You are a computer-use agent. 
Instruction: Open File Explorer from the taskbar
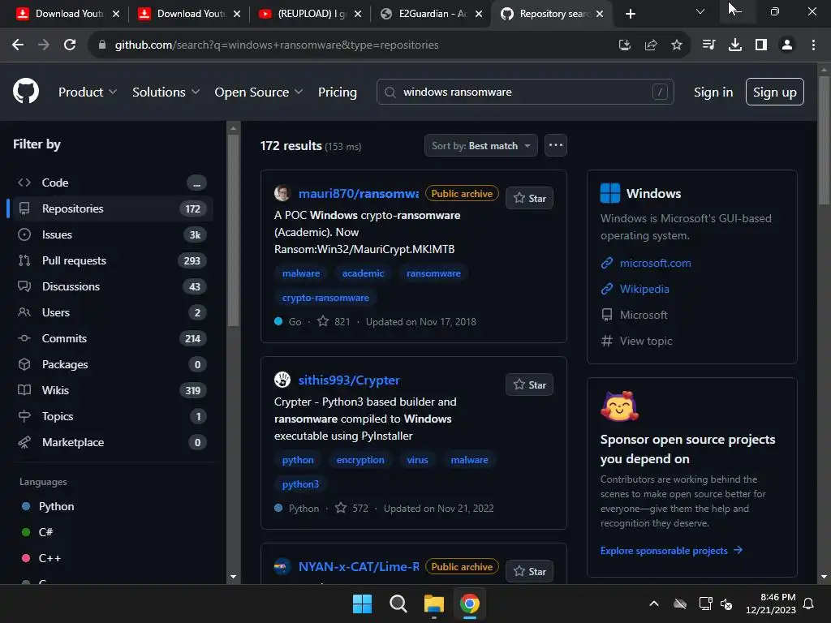coord(434,604)
